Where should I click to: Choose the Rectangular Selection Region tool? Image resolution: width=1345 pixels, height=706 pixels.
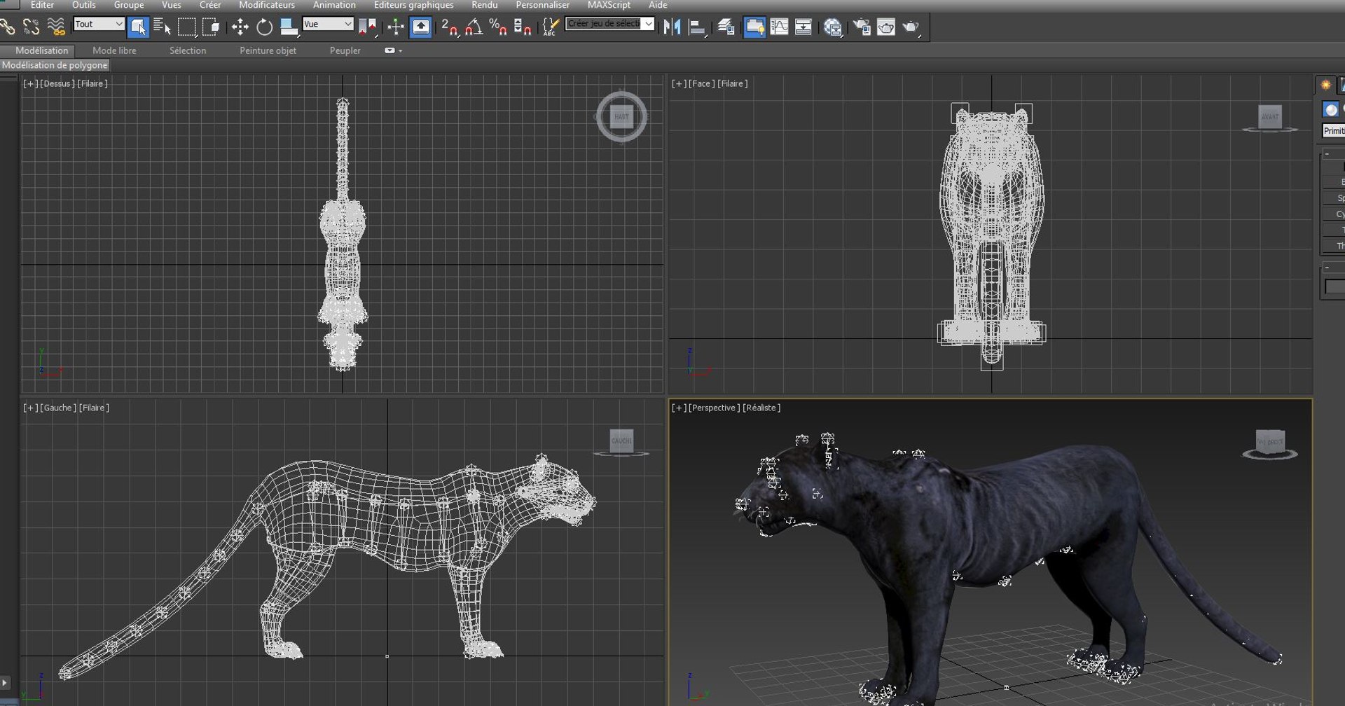point(187,27)
